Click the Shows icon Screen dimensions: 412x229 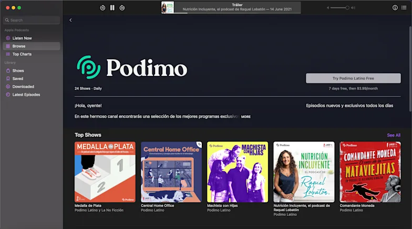point(8,71)
